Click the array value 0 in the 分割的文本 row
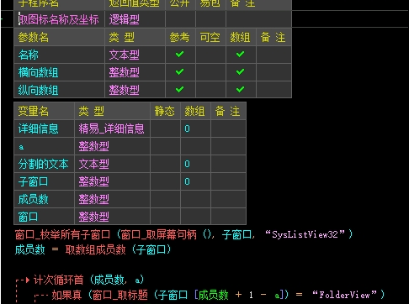This screenshot has height=304, width=409. click(x=187, y=164)
